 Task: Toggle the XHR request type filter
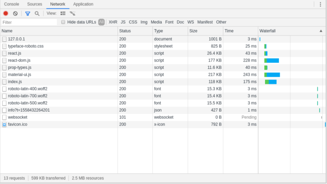coord(113,22)
